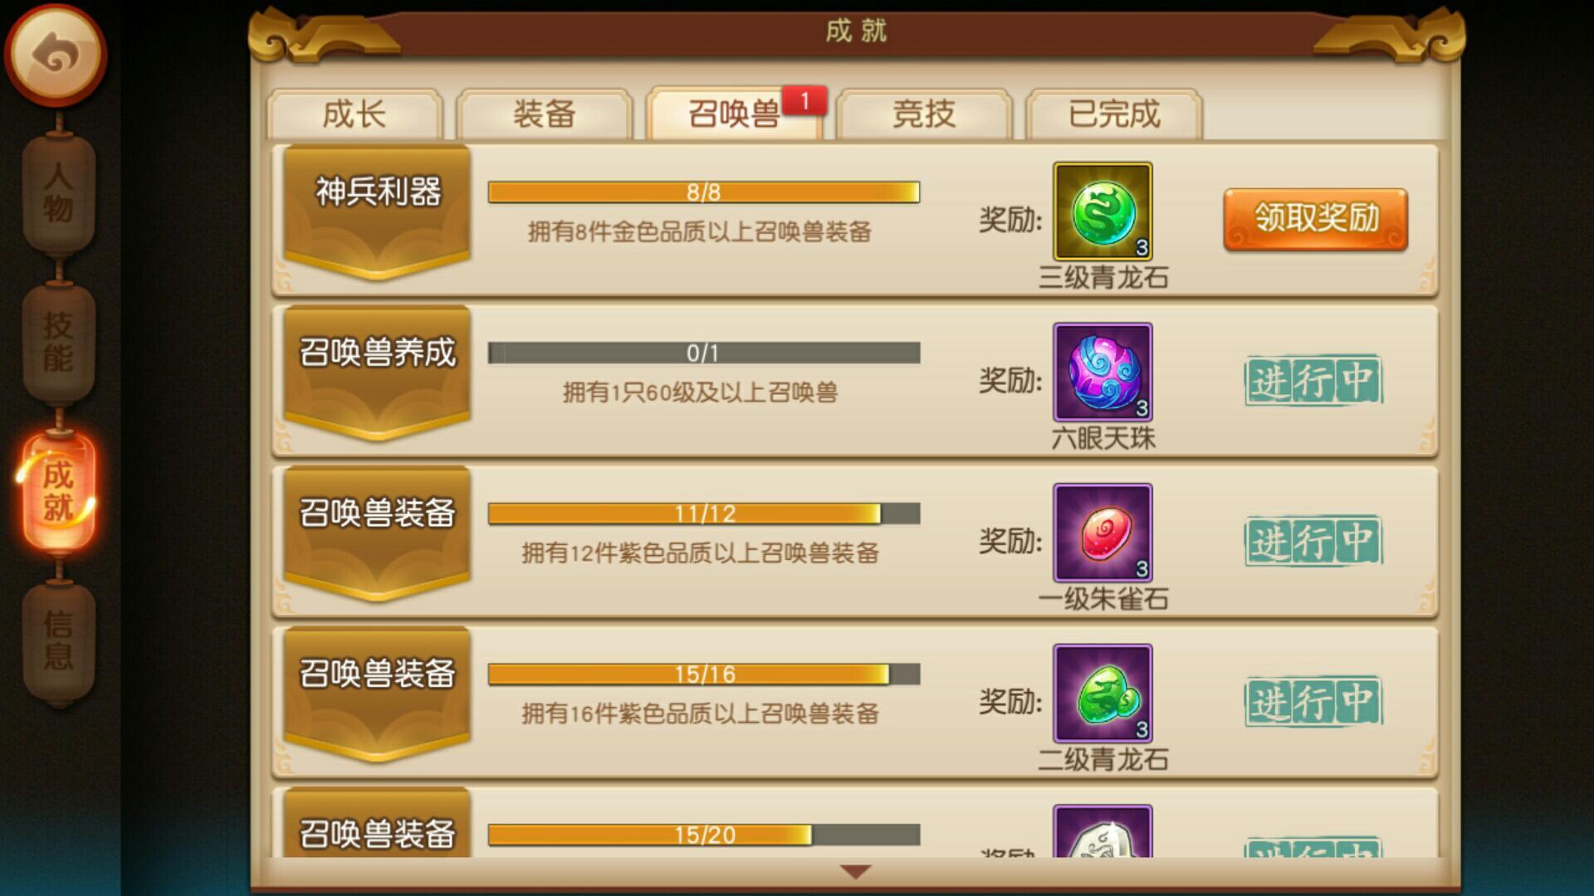Click 进行中 status for 召唤兽养成

1313,381
